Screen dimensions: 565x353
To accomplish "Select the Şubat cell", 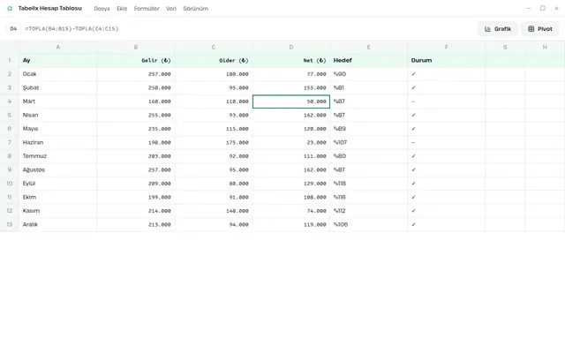I will click(x=58, y=87).
